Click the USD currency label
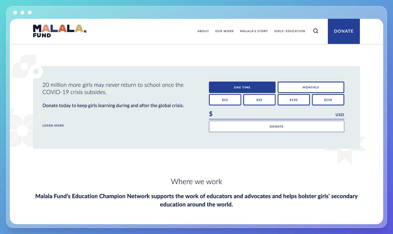This screenshot has width=393, height=234. pyautogui.click(x=340, y=115)
